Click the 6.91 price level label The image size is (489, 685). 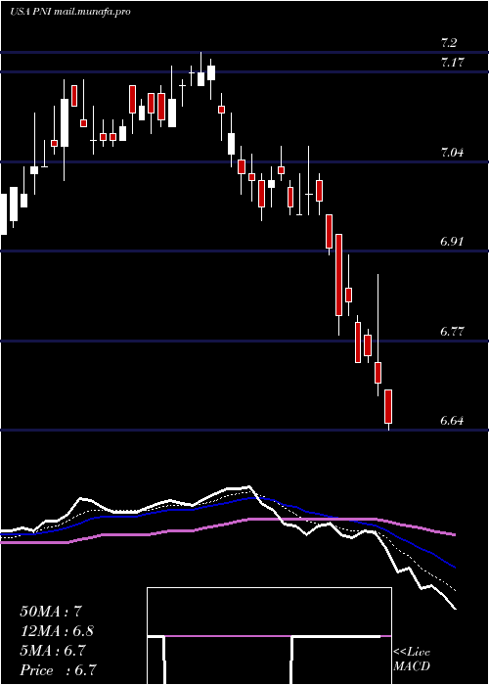pos(452,242)
